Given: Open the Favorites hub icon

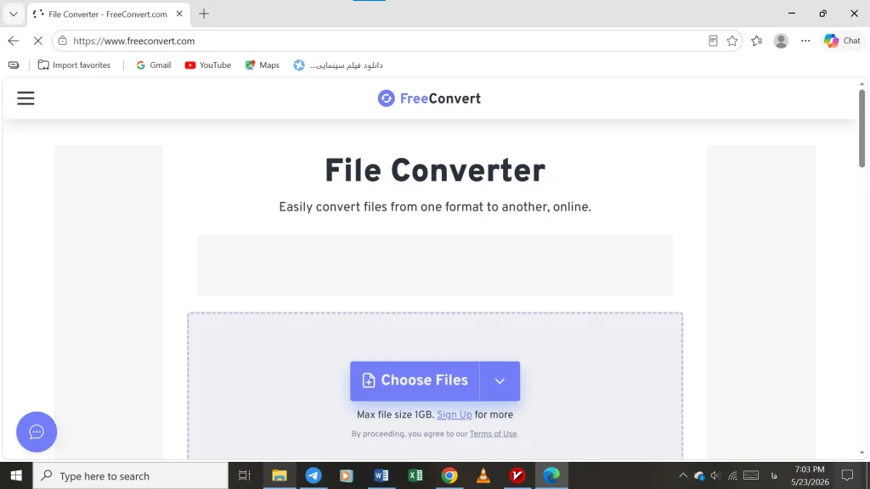Looking at the screenshot, I should coord(756,41).
